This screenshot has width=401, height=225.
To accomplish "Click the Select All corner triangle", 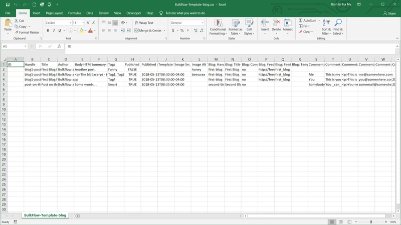I will click(x=5, y=59).
